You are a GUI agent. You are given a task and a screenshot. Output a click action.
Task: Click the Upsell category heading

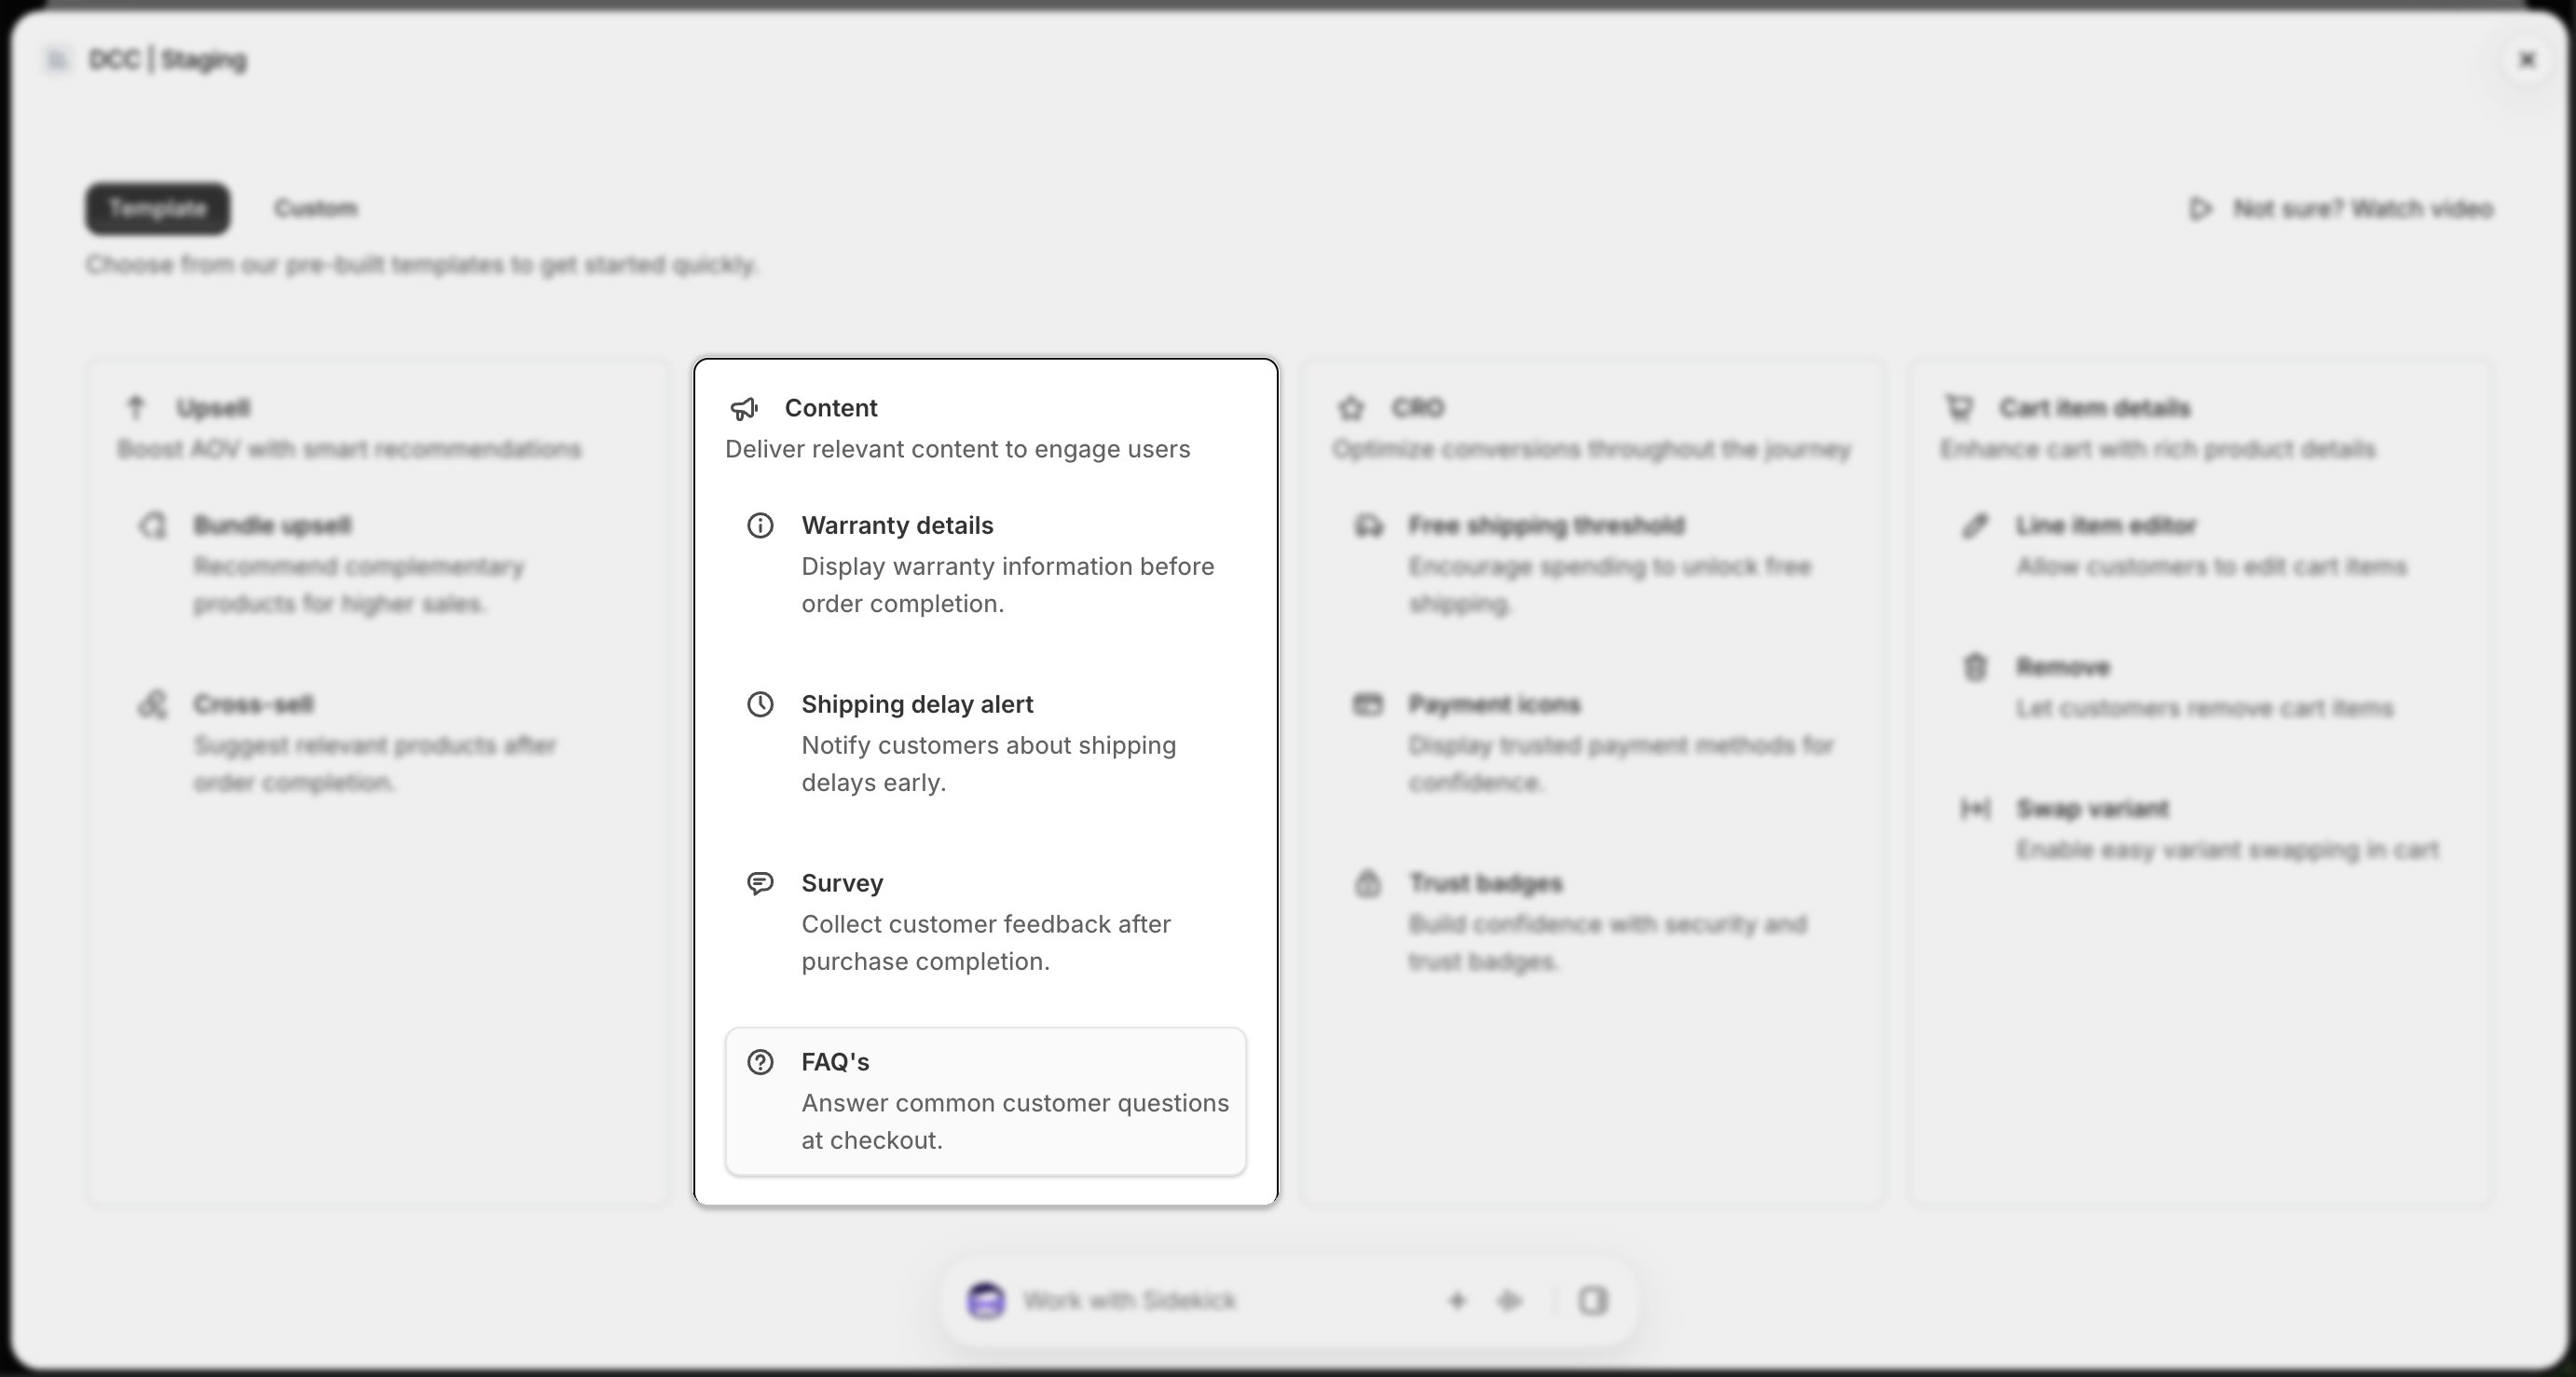[213, 408]
